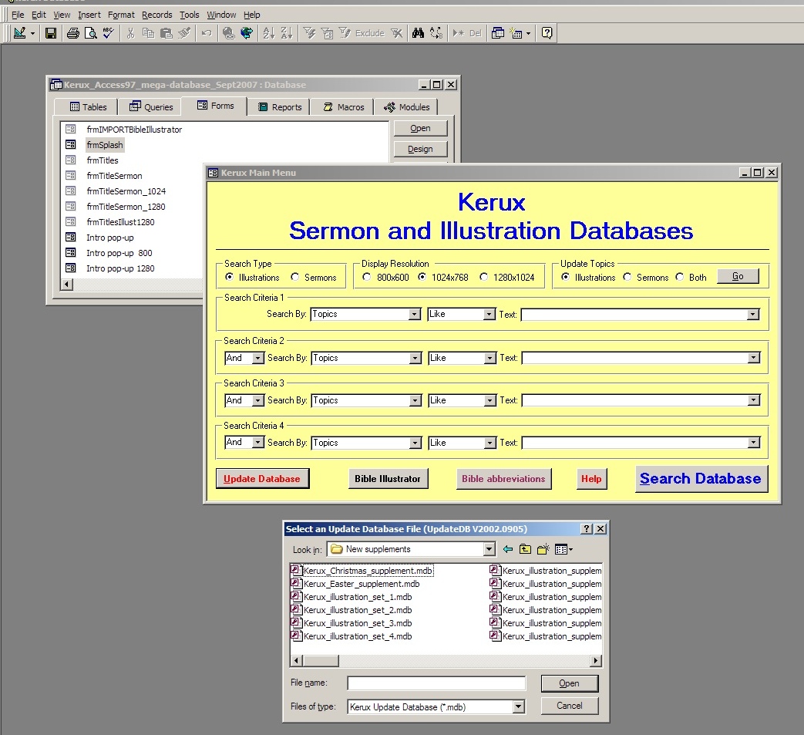The width and height of the screenshot is (804, 735).
Task: Open the Search Criteria 3 And/Or dropdown
Action: (x=258, y=400)
